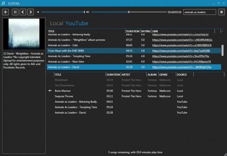Viewport: 227px width, 156px height.
Task: Sort playlist by the Artist column
Action: [x=127, y=75]
